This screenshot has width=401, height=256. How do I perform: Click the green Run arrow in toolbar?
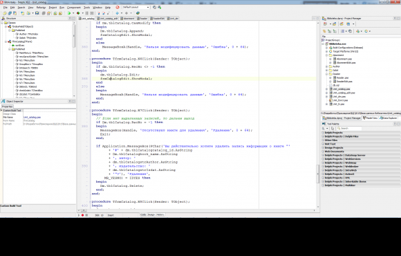click(x=69, y=13)
